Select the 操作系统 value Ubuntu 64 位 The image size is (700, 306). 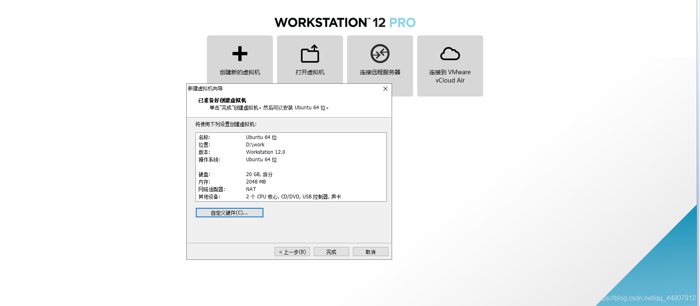261,160
